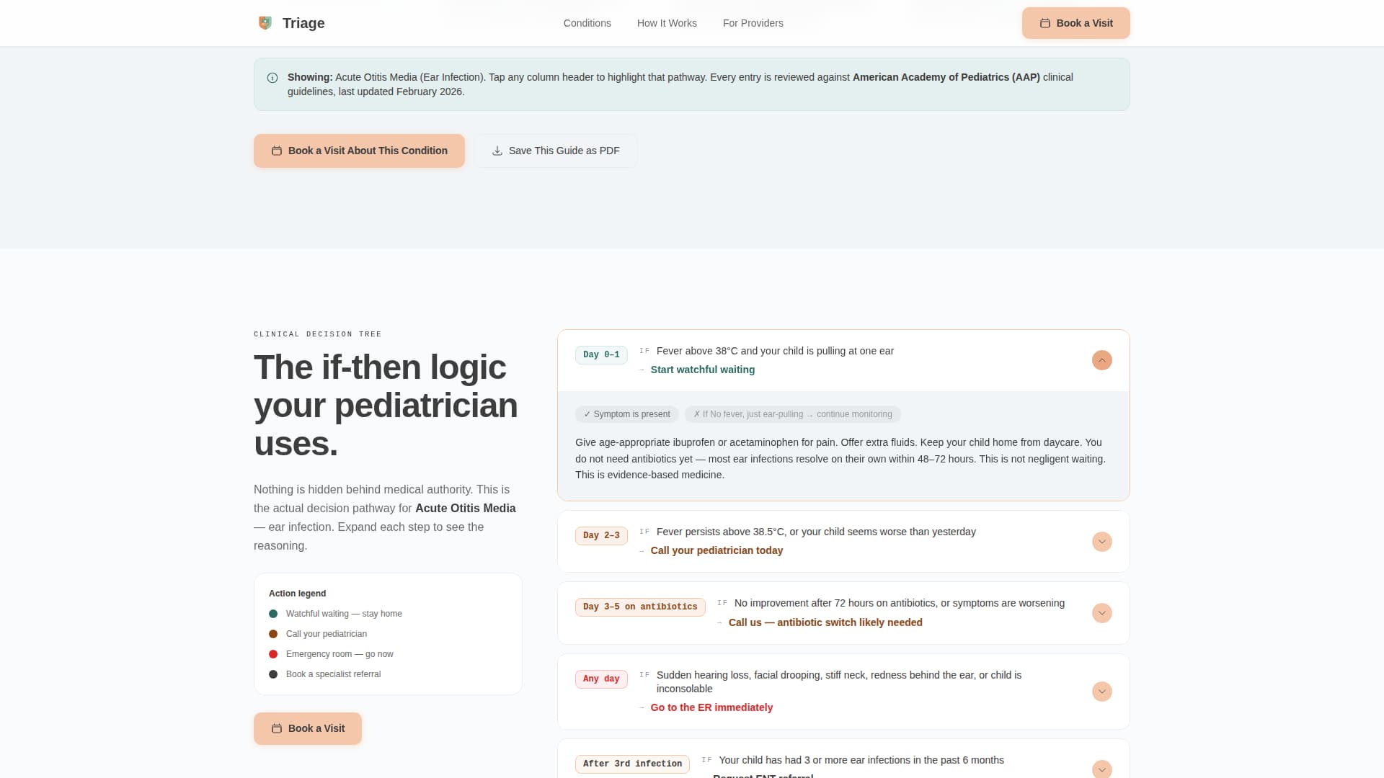1384x778 pixels.
Task: Click Fever persists above 38.5°C condition text
Action: point(816,532)
